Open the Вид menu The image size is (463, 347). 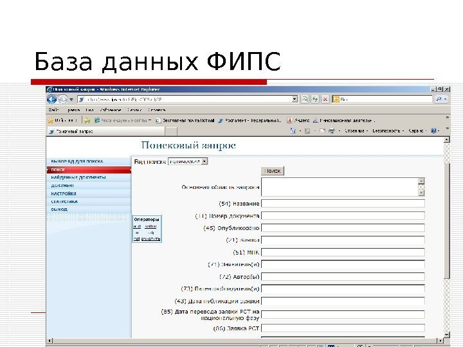point(90,110)
